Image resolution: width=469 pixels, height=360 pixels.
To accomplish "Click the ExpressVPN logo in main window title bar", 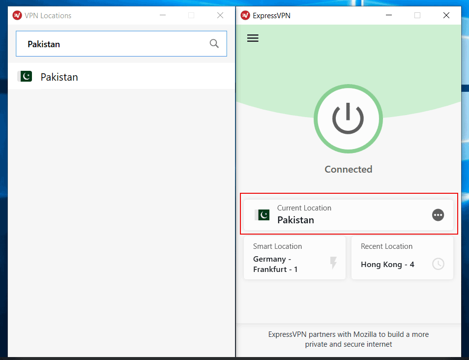I will pyautogui.click(x=245, y=15).
